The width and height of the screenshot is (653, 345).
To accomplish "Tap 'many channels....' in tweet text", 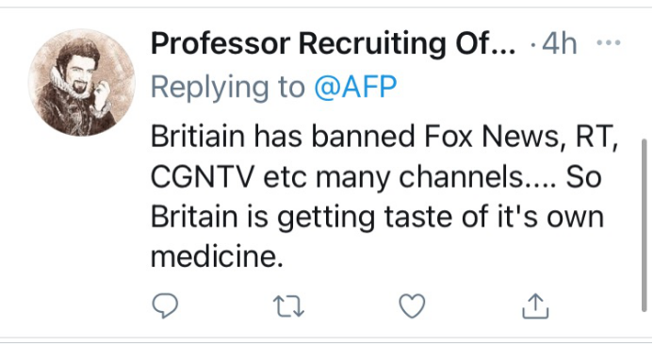I will point(435,177).
